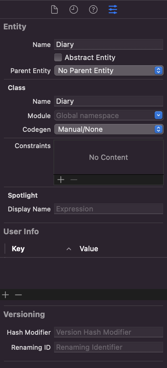This screenshot has width=167, height=368.
Task: Open the Codegen Manual/None dropdown
Action: click(109, 129)
